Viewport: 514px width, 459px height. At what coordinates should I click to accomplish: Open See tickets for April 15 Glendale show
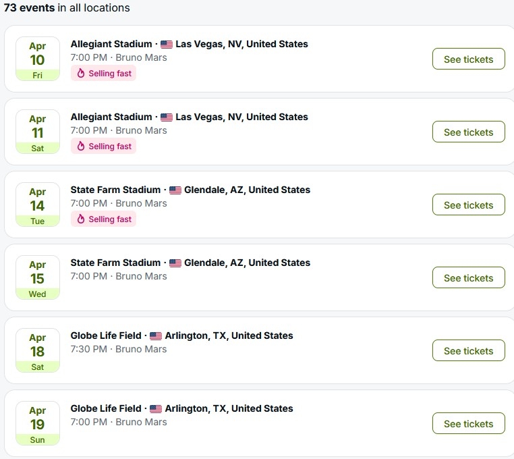click(468, 278)
